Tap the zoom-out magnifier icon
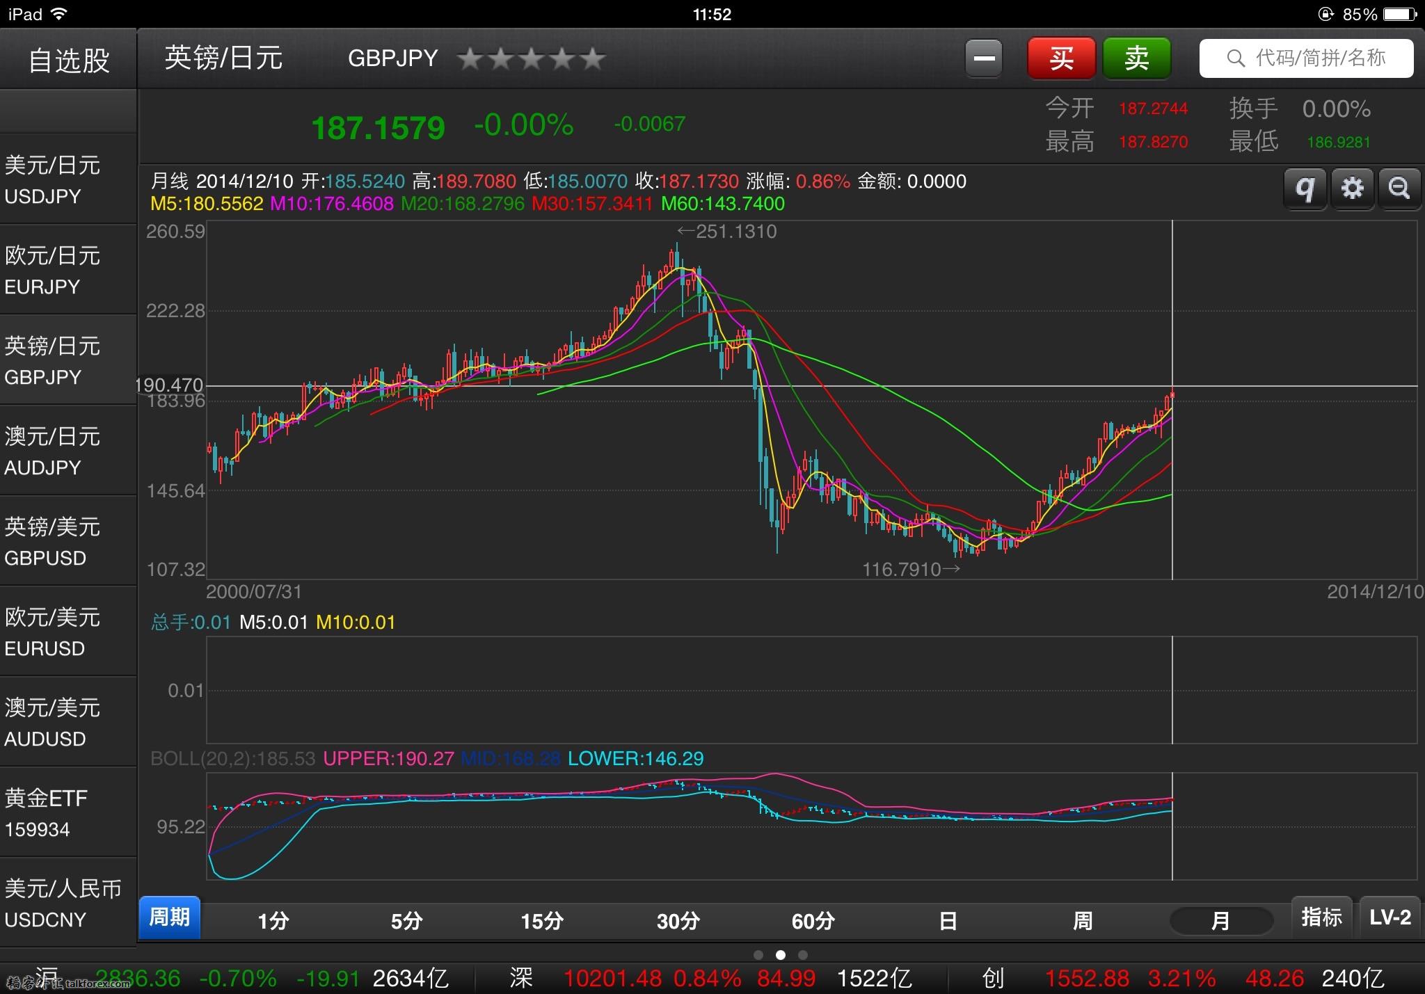The image size is (1425, 994). pos(1399,189)
